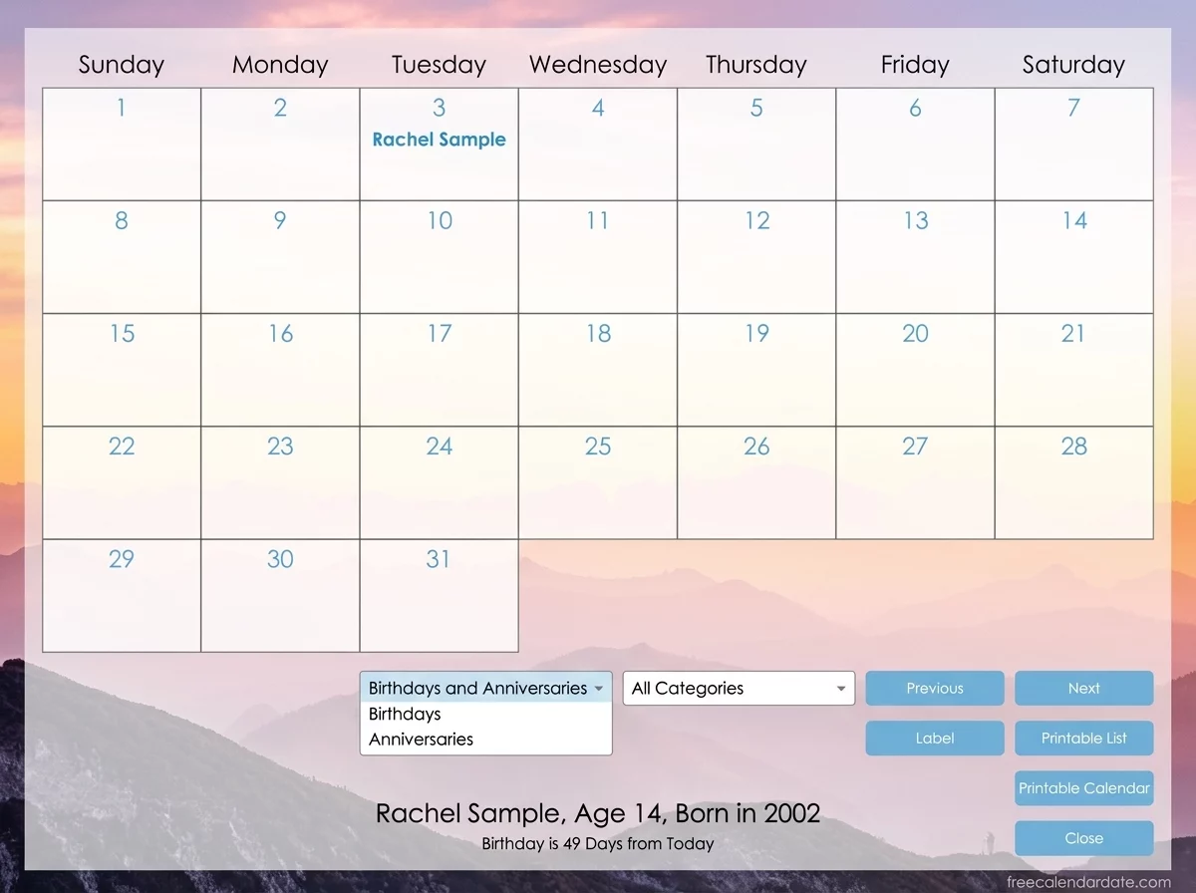Select day 2 cell
The height and width of the screenshot is (893, 1196).
(280, 145)
